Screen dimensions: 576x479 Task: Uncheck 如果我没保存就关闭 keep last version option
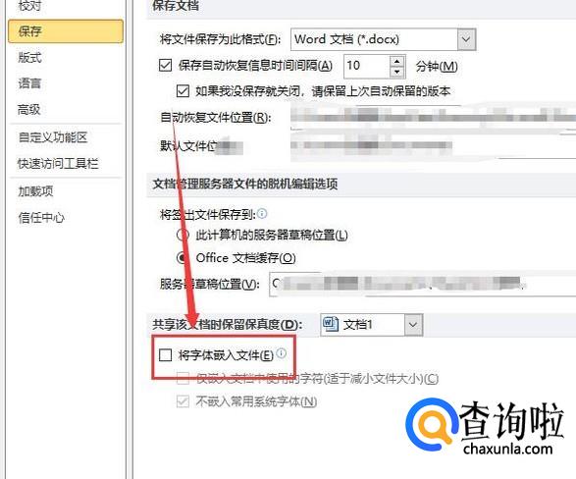point(183,90)
